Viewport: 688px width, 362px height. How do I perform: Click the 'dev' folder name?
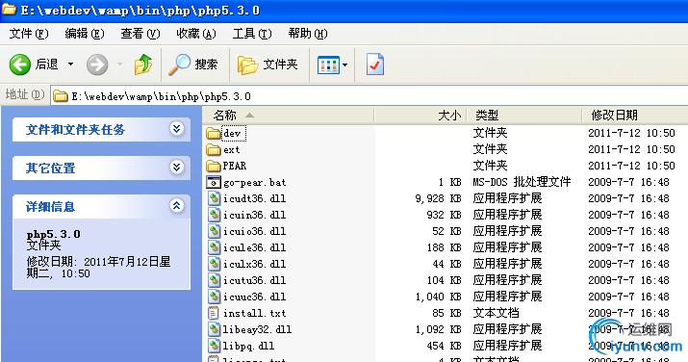232,133
